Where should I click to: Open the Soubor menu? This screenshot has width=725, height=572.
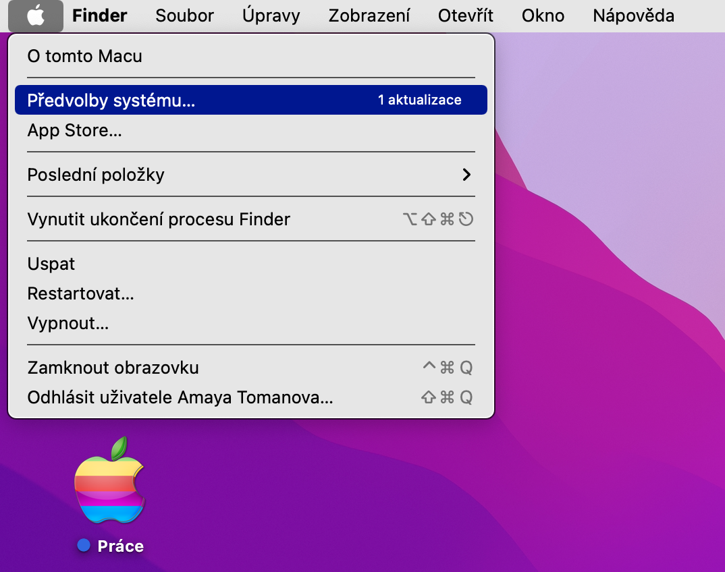tap(184, 16)
